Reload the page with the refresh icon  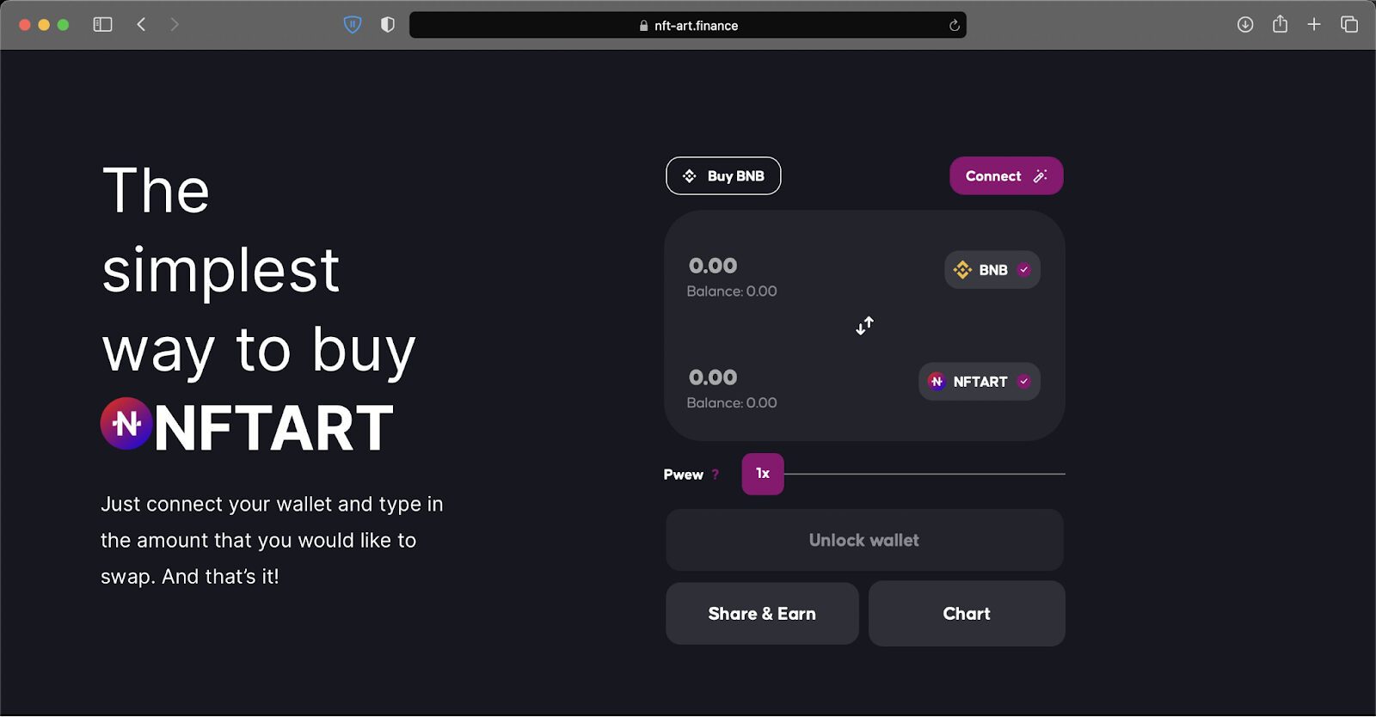pos(954,26)
